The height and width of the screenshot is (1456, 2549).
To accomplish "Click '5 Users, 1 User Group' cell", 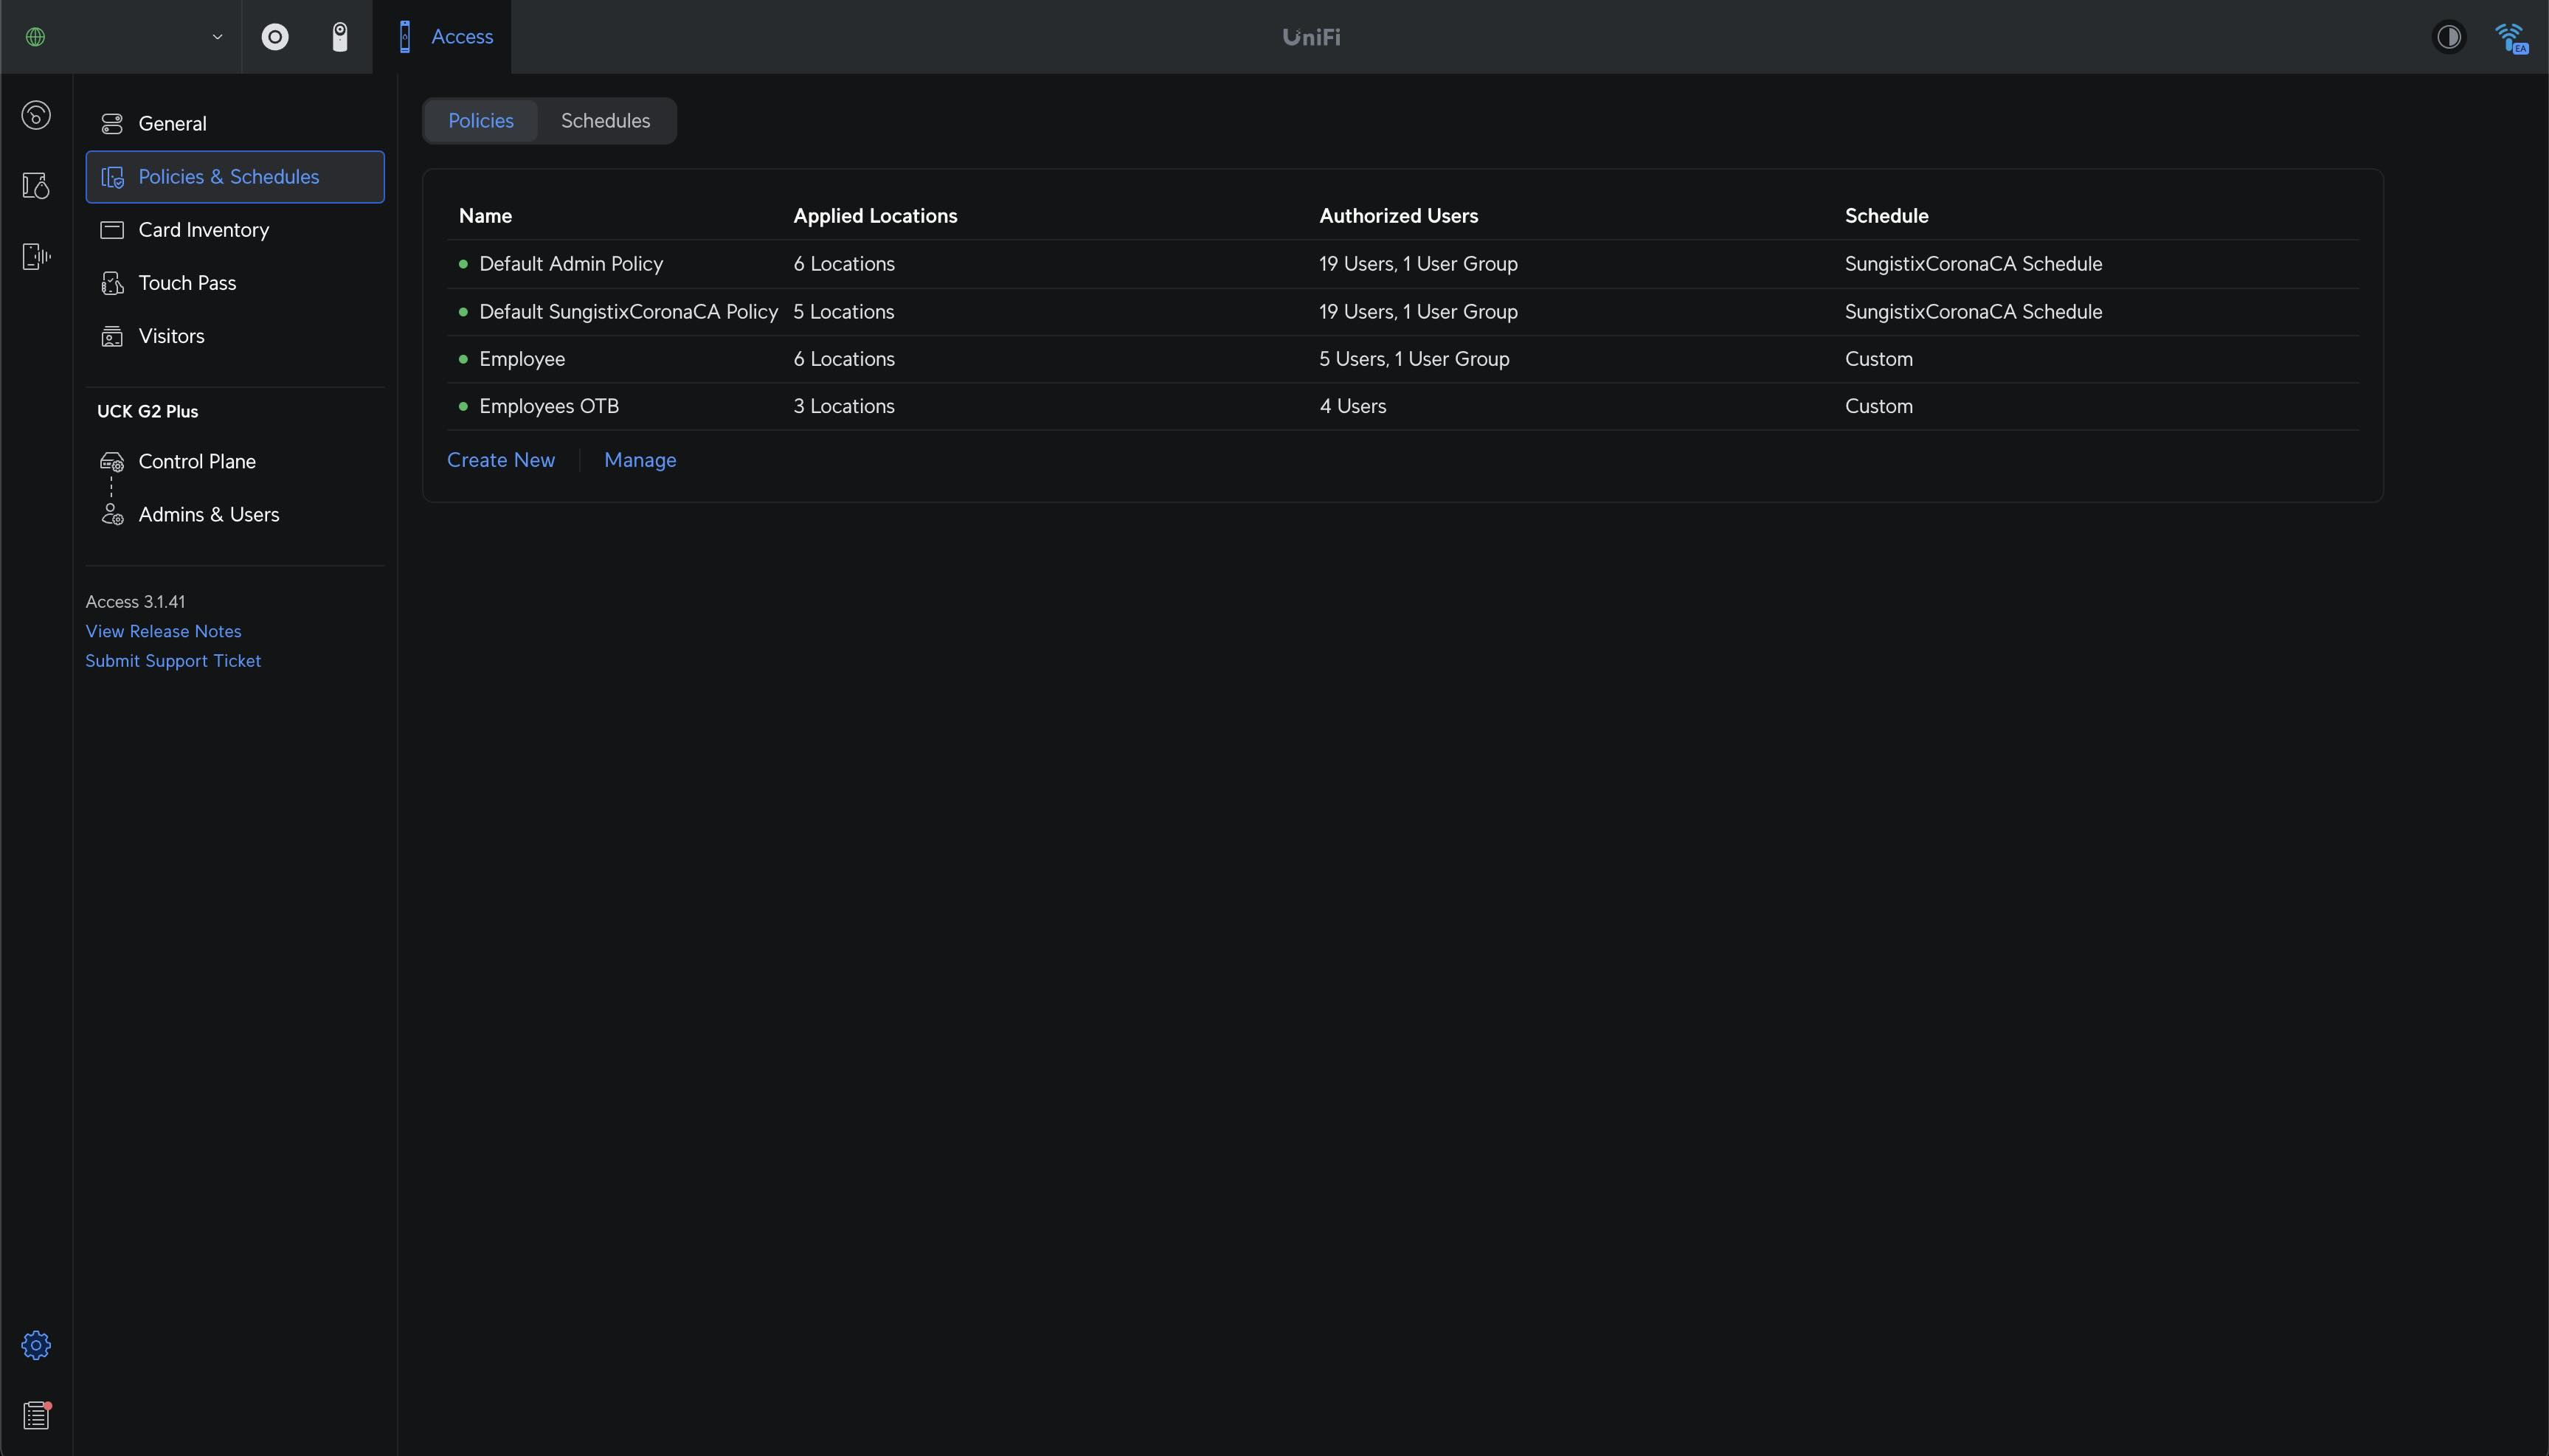I will 1414,359.
